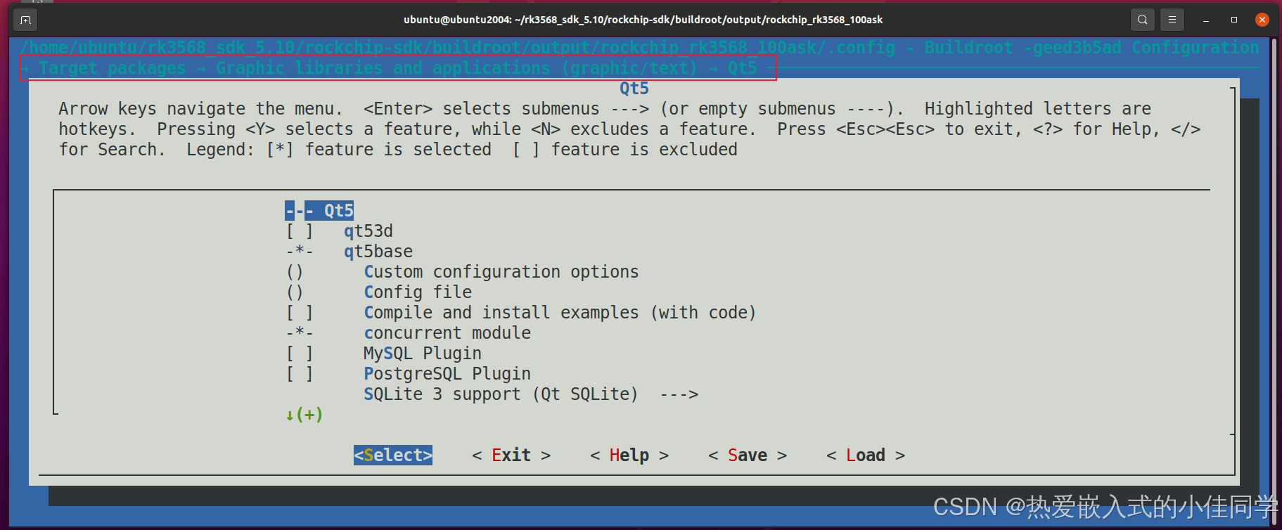Image resolution: width=1282 pixels, height=530 pixels.
Task: Click the Save button
Action: tap(748, 455)
